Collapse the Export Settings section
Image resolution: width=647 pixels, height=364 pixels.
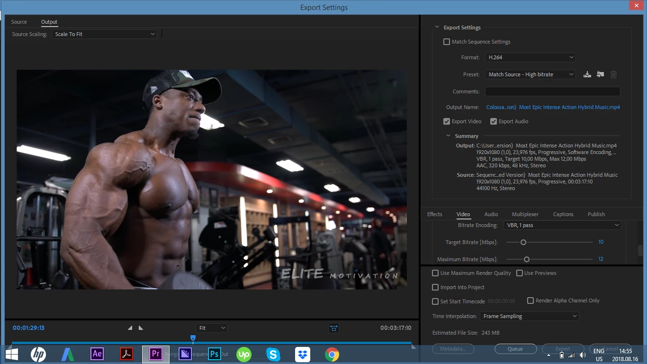click(437, 27)
